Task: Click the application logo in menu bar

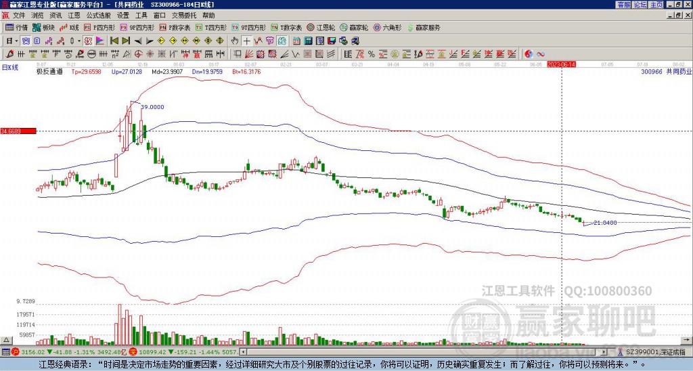Action: tap(5, 16)
